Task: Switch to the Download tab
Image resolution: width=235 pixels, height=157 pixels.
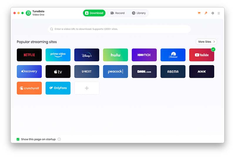Action: [x=94, y=13]
